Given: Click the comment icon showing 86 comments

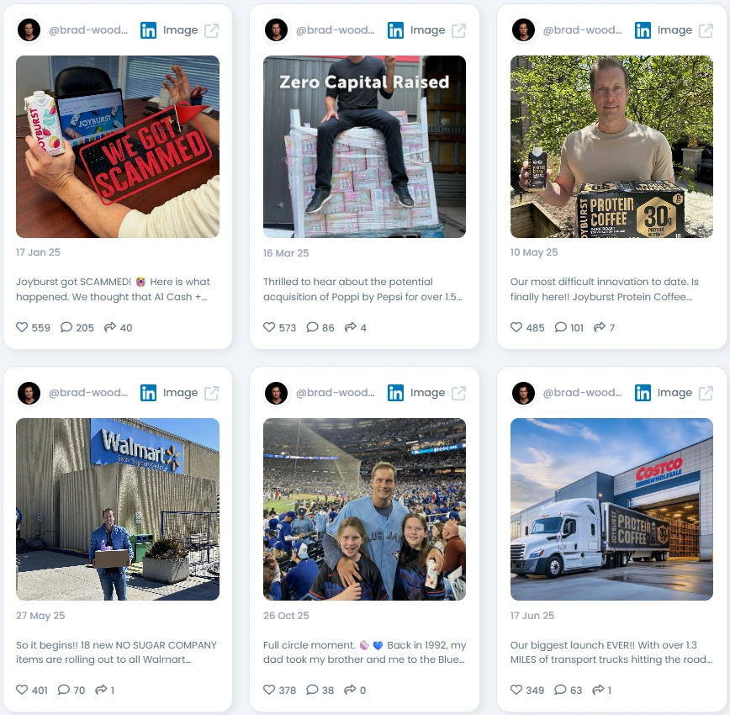Looking at the screenshot, I should click(x=312, y=327).
